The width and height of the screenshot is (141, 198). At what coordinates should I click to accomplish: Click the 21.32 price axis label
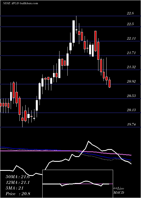(x=131, y=67)
